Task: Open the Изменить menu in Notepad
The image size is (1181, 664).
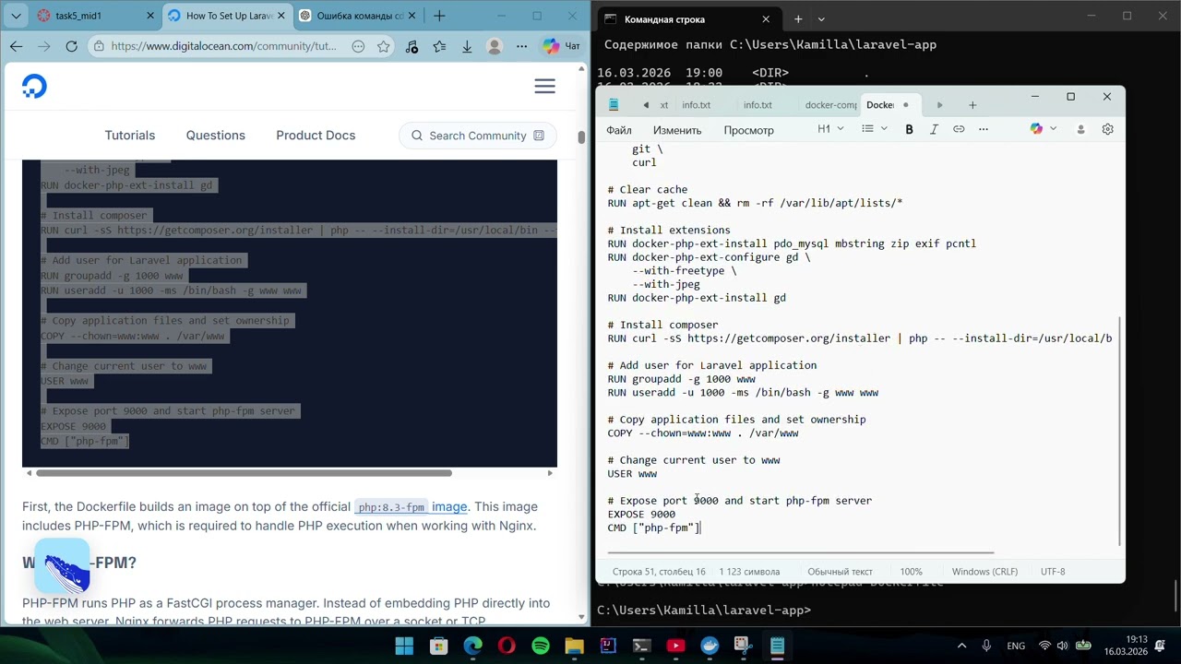Action: click(677, 130)
